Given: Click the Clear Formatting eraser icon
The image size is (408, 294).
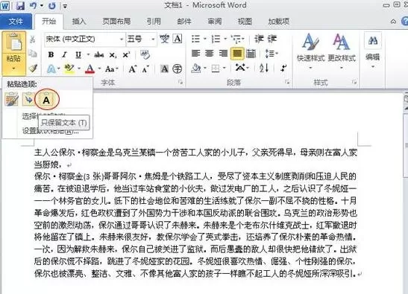Looking at the screenshot, I should click(145, 54).
